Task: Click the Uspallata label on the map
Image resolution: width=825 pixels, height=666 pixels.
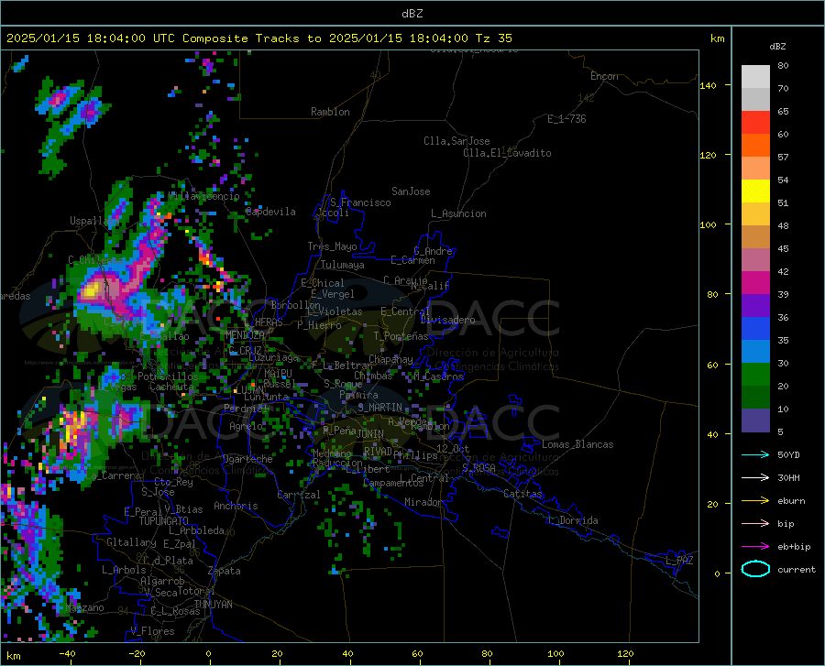Action: 94,221
